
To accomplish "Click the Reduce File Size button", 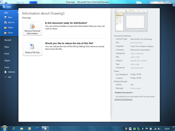I will point(32,49).
